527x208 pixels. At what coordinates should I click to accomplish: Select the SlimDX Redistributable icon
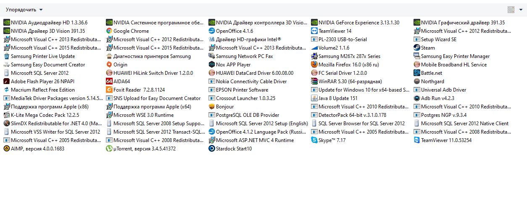coord(6,124)
